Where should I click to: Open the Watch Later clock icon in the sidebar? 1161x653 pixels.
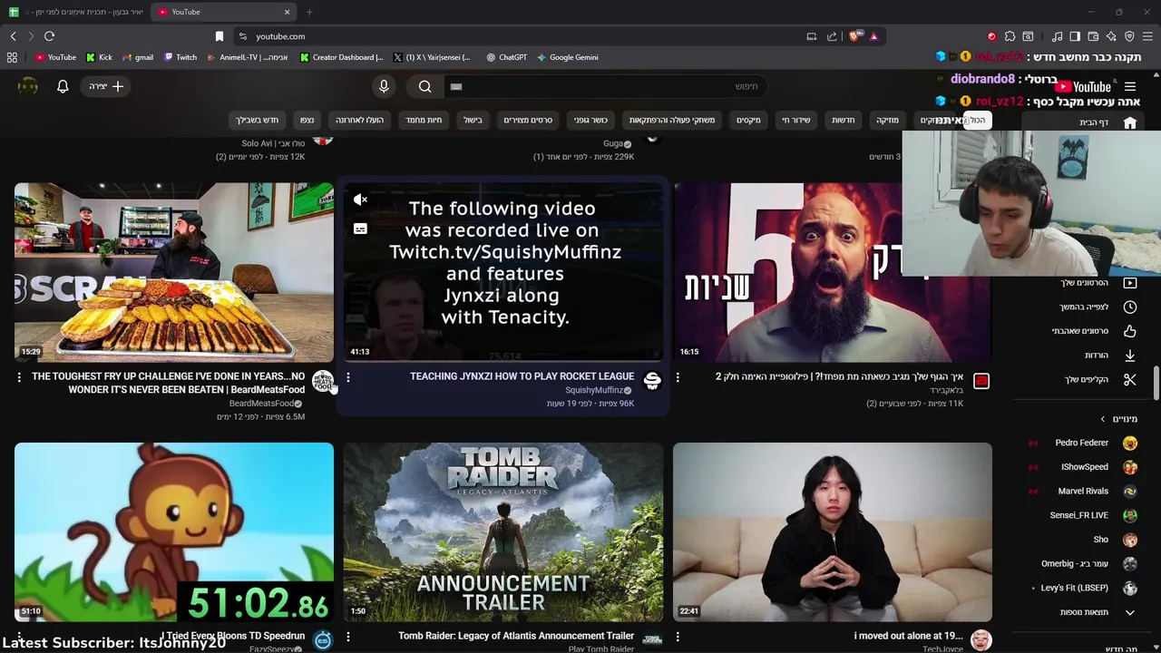tap(1129, 307)
